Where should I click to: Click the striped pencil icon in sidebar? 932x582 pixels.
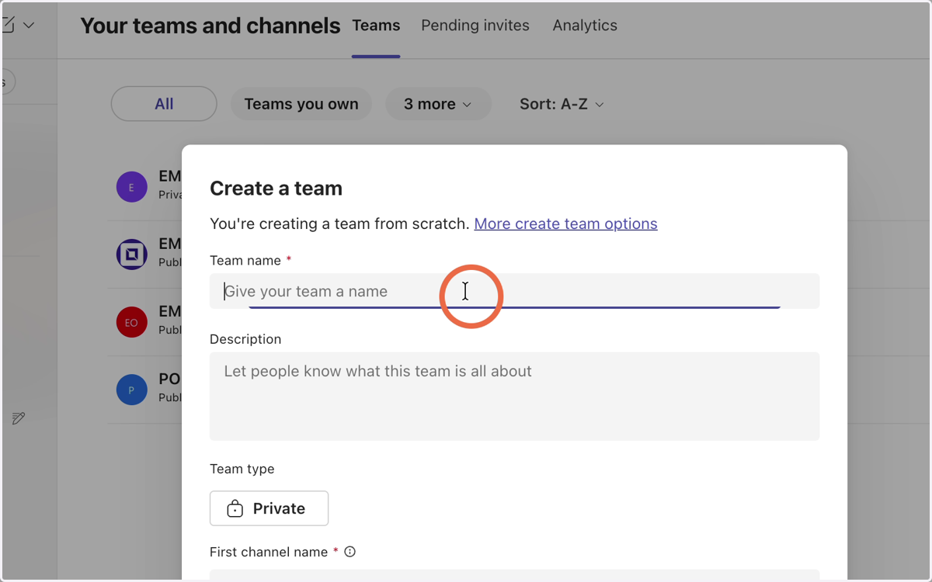(x=19, y=418)
